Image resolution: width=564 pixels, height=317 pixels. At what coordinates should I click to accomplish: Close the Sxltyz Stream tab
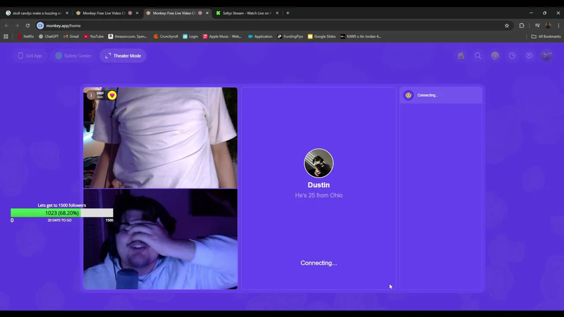pos(277,13)
